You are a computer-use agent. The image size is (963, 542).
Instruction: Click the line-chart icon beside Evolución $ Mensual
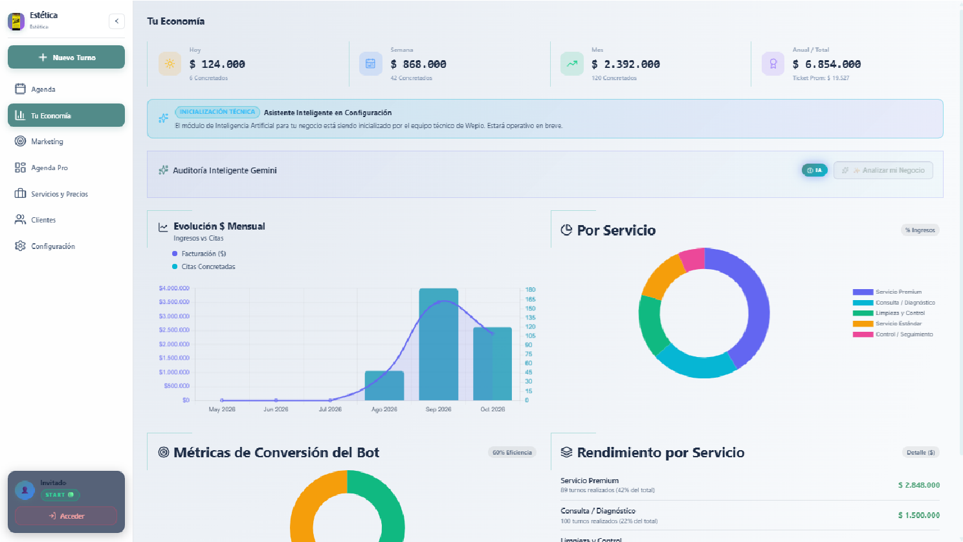(x=163, y=227)
